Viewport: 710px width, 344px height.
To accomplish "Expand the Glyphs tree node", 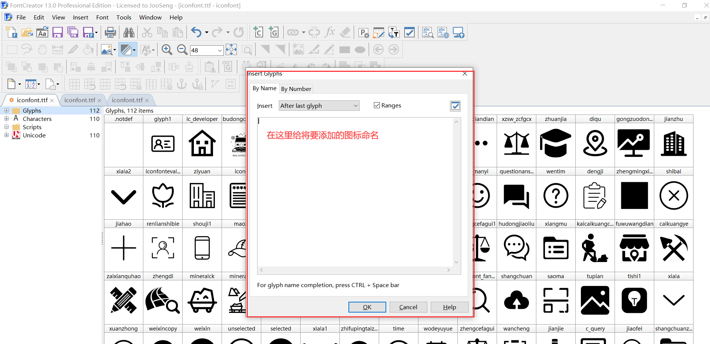I will pos(6,110).
